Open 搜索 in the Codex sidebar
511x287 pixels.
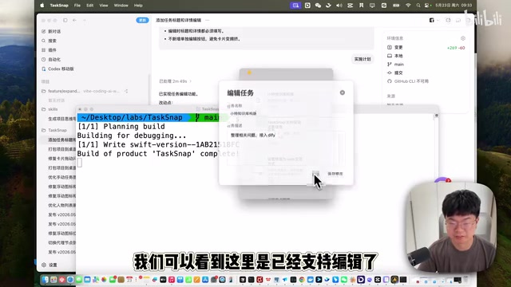(x=50, y=41)
